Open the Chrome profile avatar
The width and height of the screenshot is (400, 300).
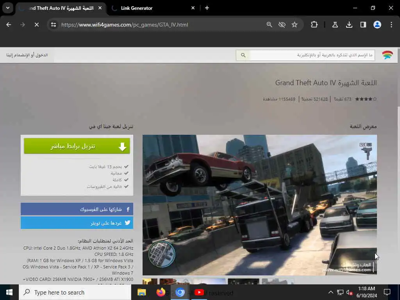[377, 25]
